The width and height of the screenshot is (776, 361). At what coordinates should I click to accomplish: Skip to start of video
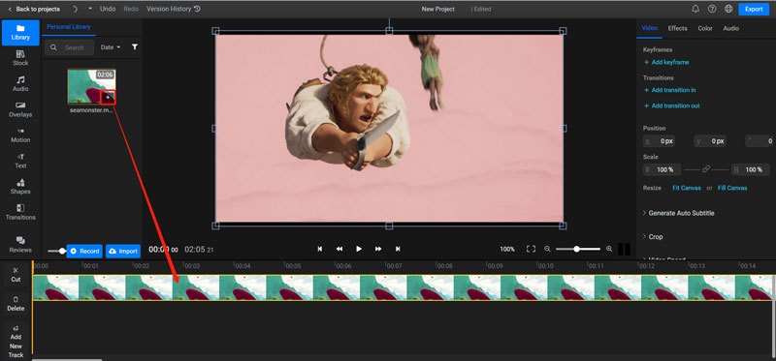pos(320,249)
